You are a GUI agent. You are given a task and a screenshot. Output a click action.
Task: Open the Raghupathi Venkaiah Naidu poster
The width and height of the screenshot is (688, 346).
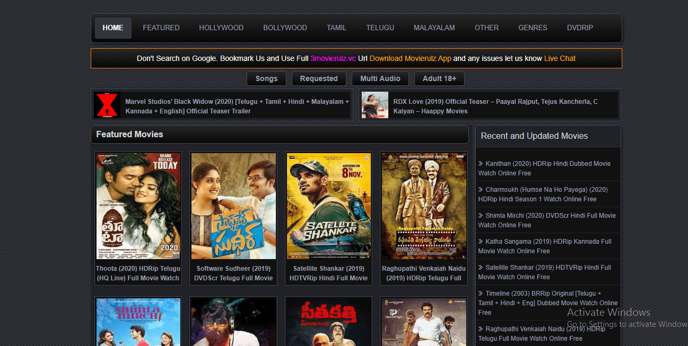click(x=424, y=206)
